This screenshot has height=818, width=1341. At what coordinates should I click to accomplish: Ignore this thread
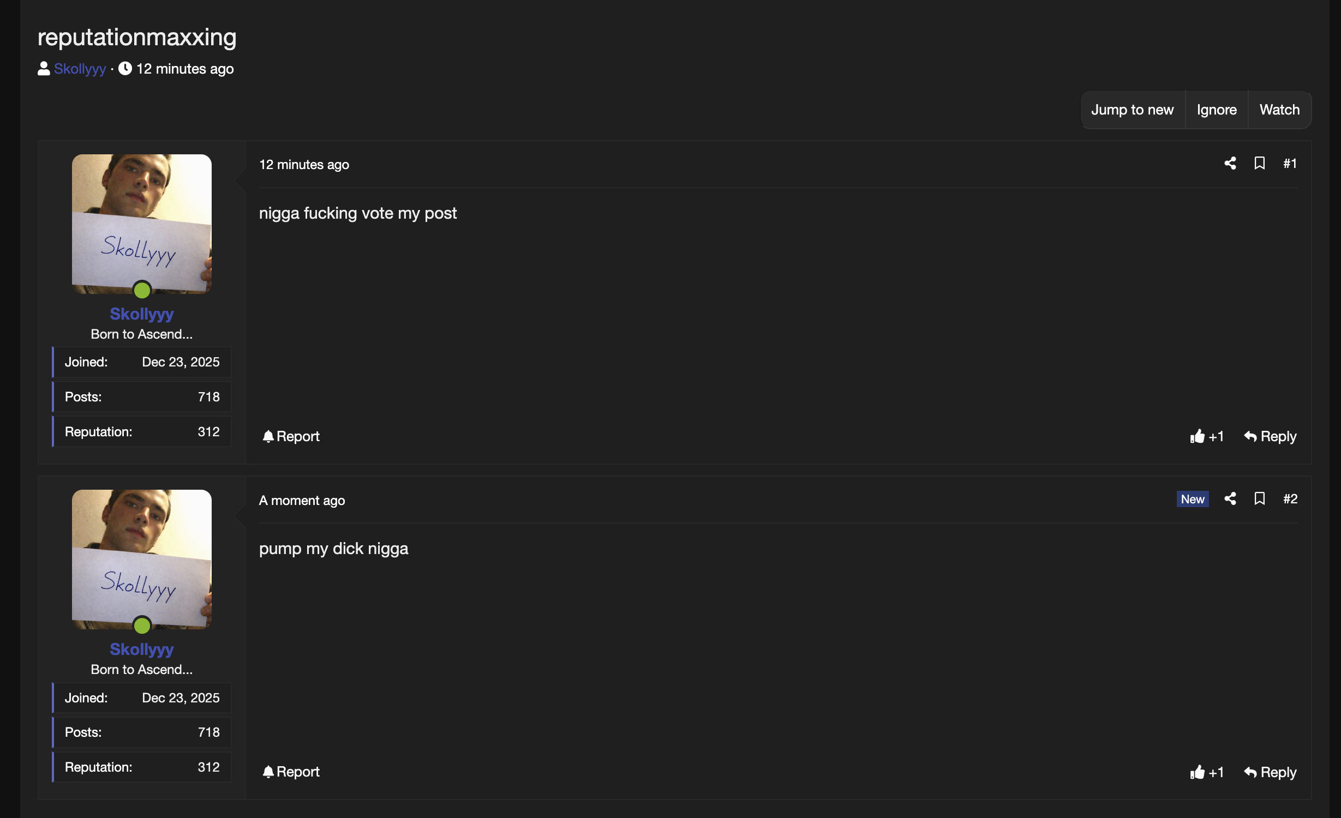(1217, 110)
